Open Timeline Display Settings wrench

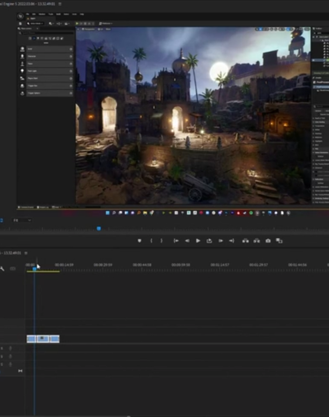(x=2, y=269)
